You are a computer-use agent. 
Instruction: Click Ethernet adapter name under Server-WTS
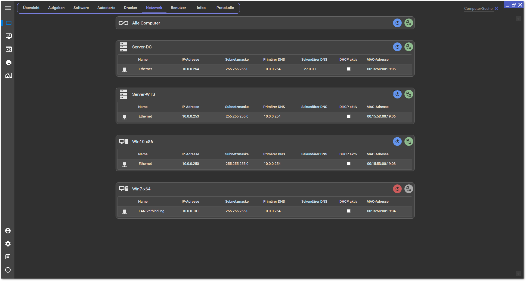pyautogui.click(x=145, y=116)
